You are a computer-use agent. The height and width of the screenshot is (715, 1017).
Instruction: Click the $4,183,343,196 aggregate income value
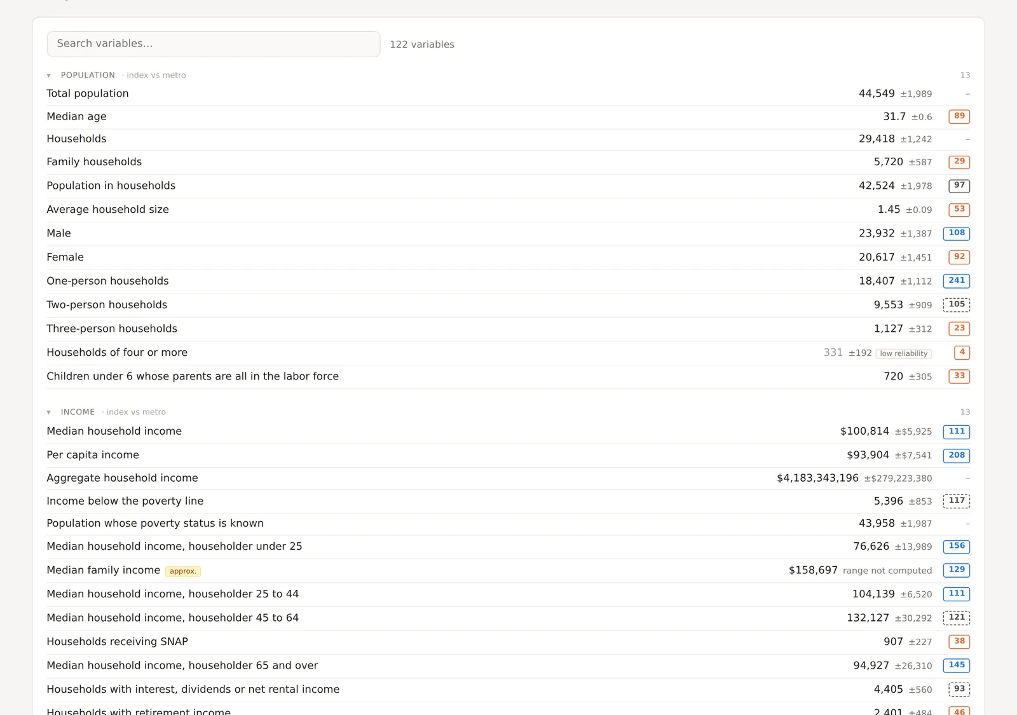pos(817,478)
